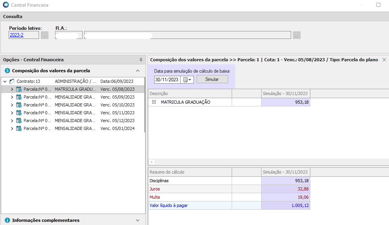389x225 pixels.
Task: Expand the Informações complementares section
Action: coord(138,220)
